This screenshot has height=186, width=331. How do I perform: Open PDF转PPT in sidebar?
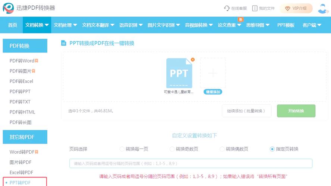point(20,92)
